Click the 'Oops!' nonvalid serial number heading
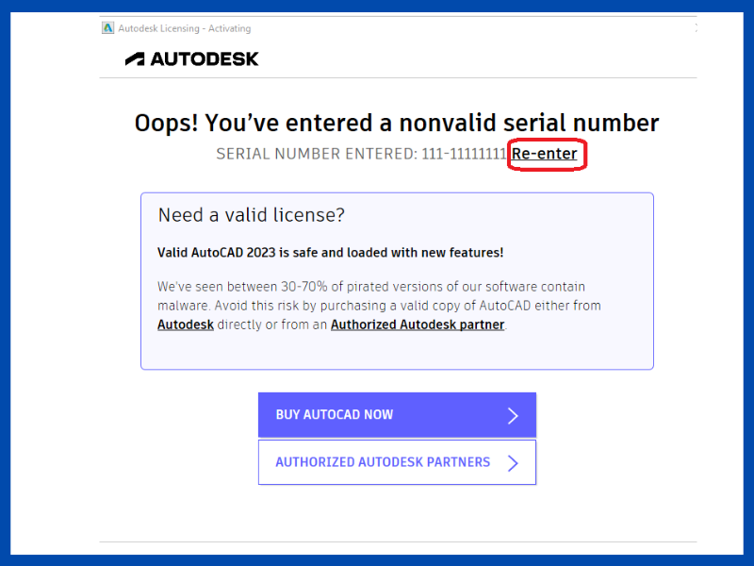754x566 pixels. 397,123
